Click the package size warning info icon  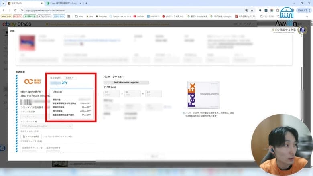[183, 113]
